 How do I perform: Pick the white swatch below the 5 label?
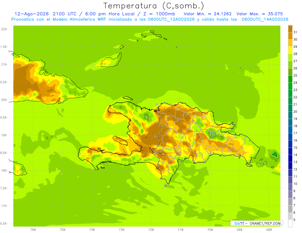click(x=290, y=223)
